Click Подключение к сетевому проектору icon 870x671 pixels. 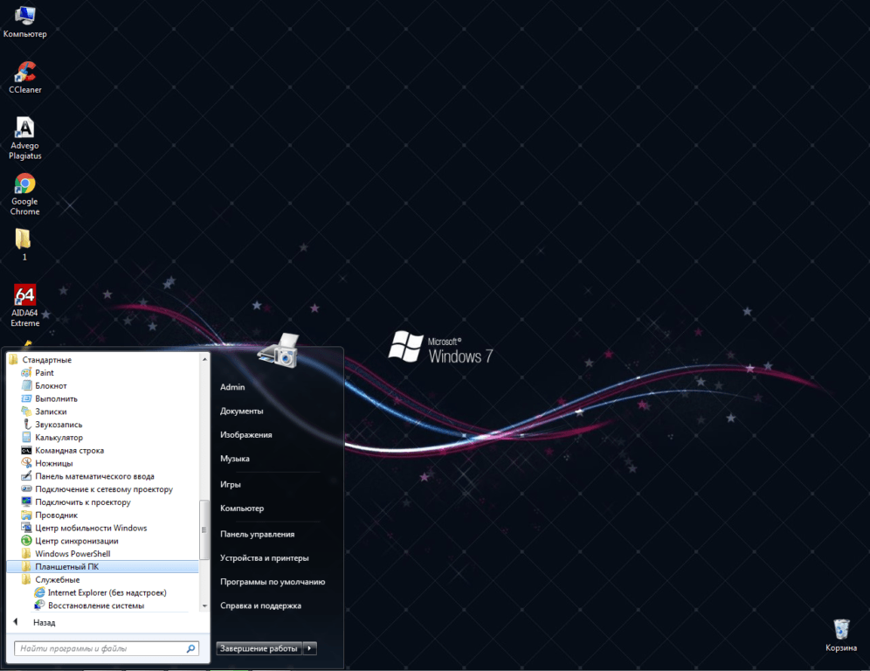pyautogui.click(x=26, y=489)
